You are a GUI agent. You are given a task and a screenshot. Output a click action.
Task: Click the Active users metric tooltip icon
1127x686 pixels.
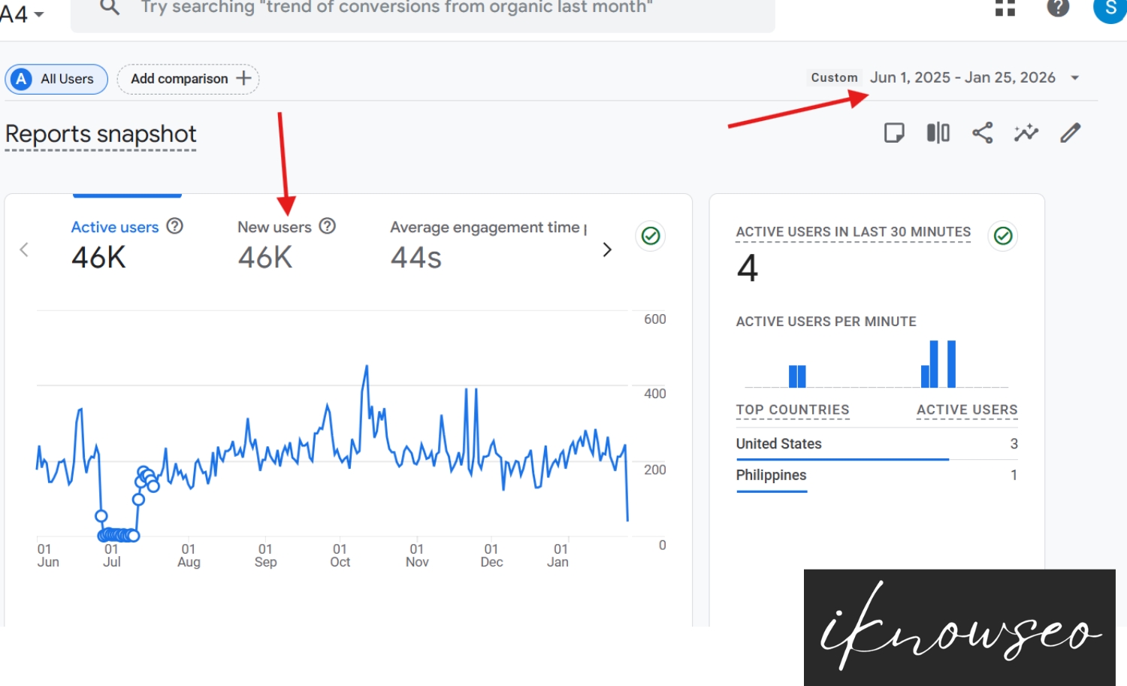tap(174, 226)
